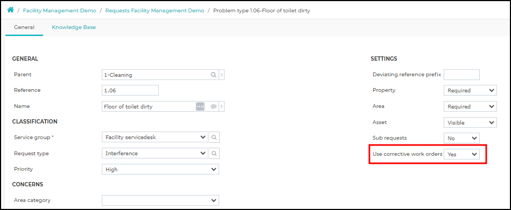
Task: Open the Property setting dropdown
Action: pyautogui.click(x=470, y=90)
